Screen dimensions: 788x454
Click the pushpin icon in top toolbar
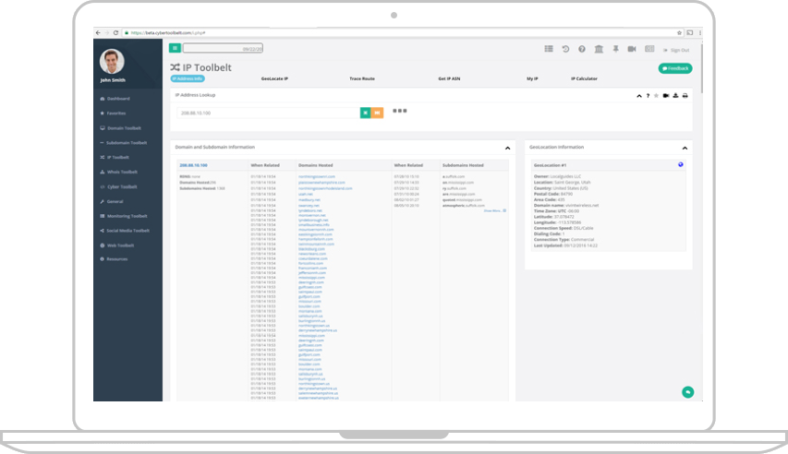tap(615, 49)
